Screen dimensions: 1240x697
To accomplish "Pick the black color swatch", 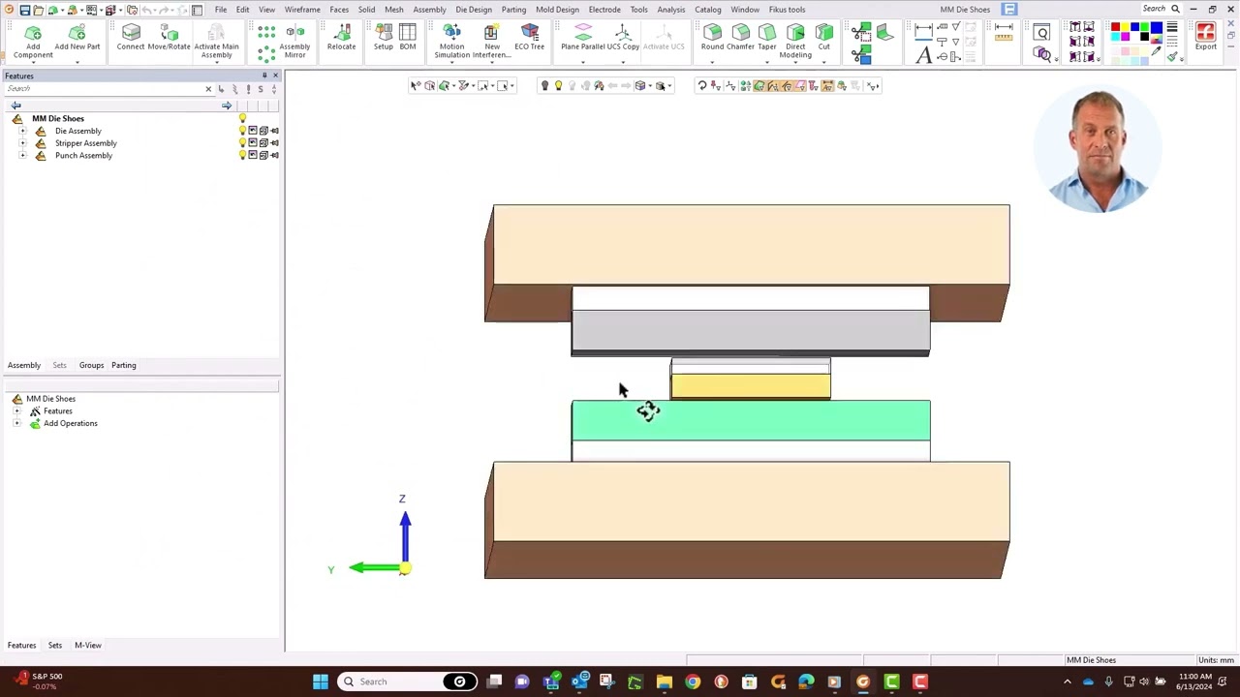I will 1144,37.
